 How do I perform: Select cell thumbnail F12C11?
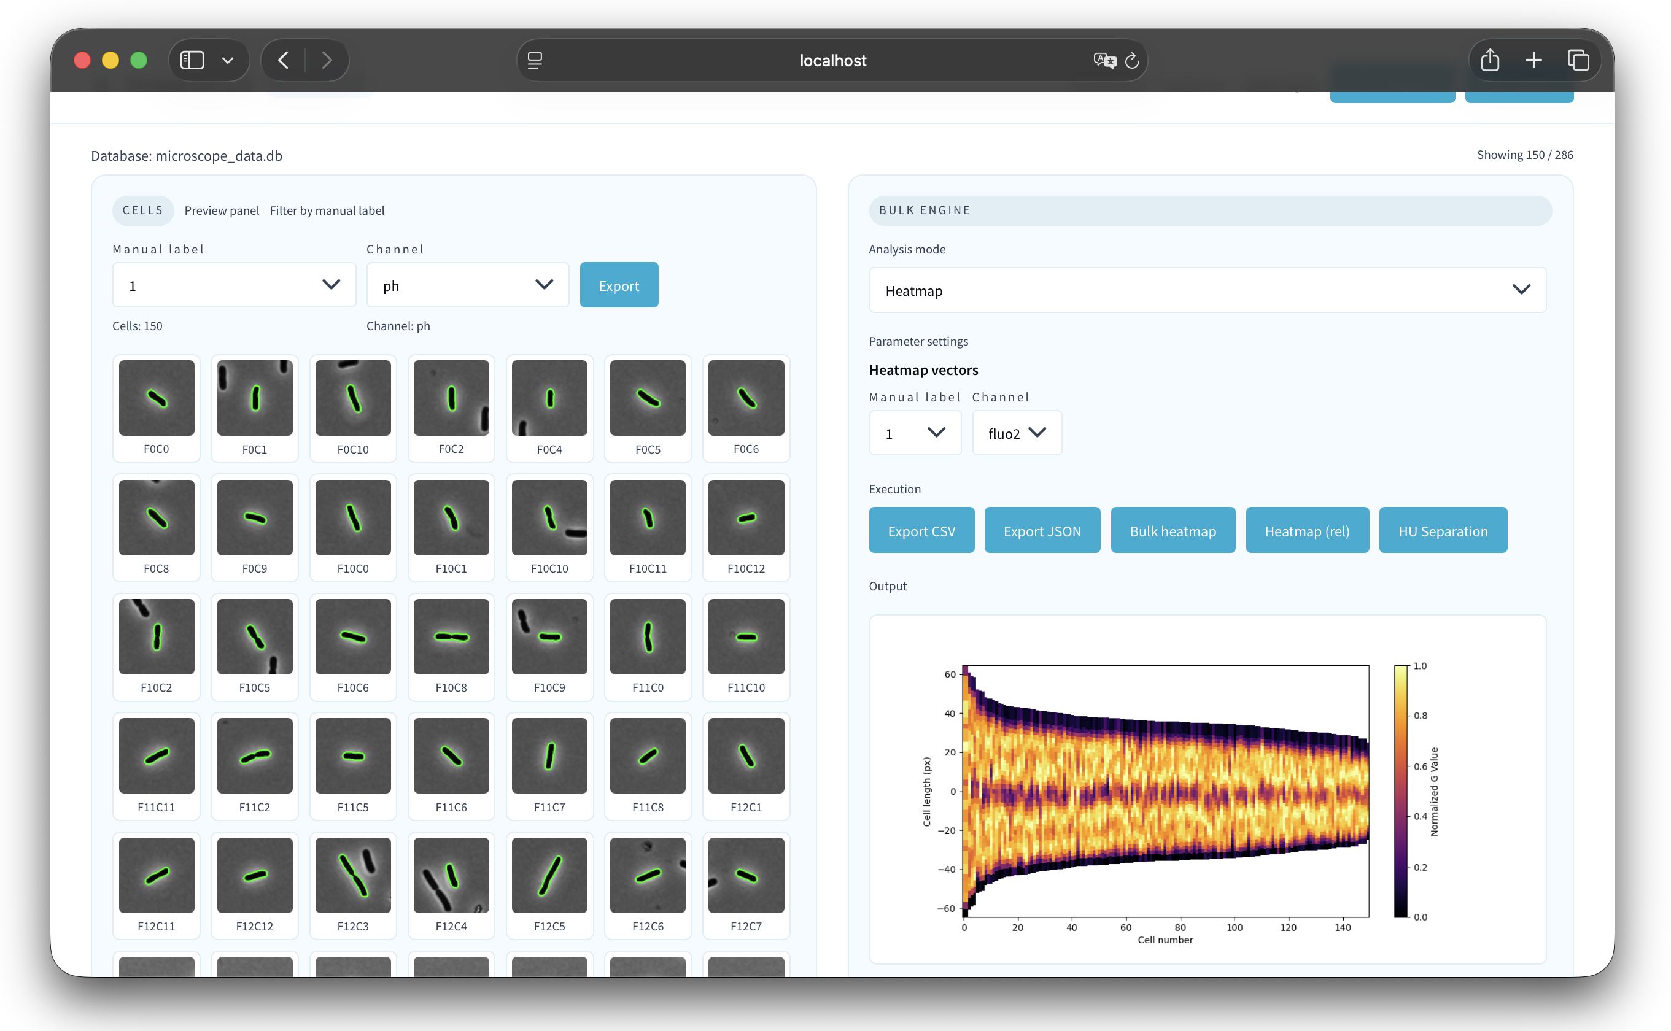pyautogui.click(x=156, y=886)
